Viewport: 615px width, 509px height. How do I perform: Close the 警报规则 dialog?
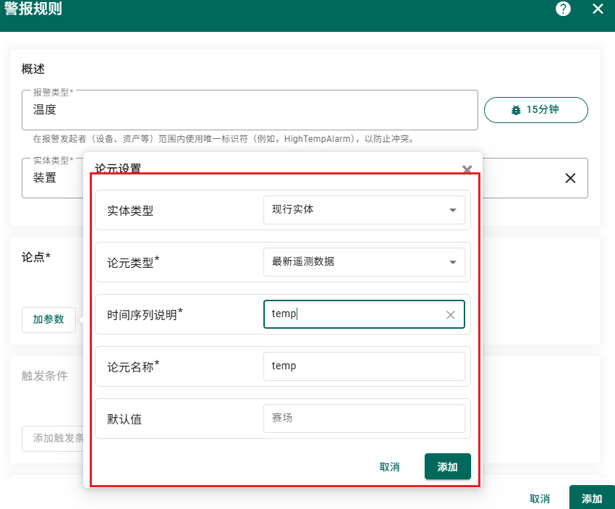tap(598, 9)
